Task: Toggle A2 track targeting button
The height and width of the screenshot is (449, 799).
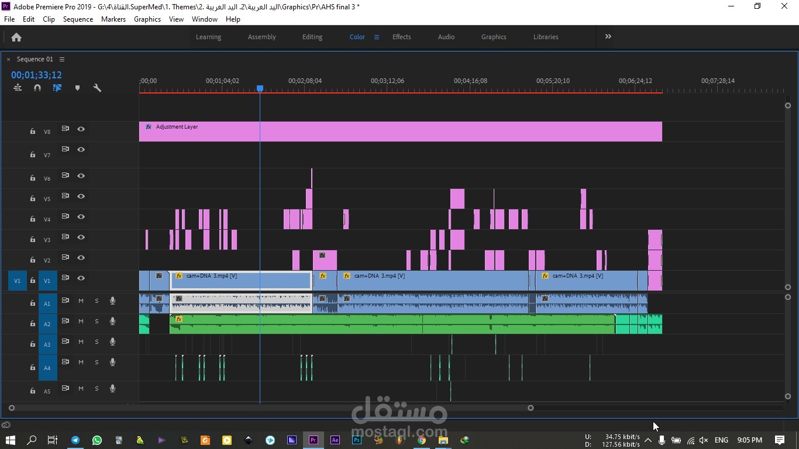Action: pyautogui.click(x=48, y=324)
